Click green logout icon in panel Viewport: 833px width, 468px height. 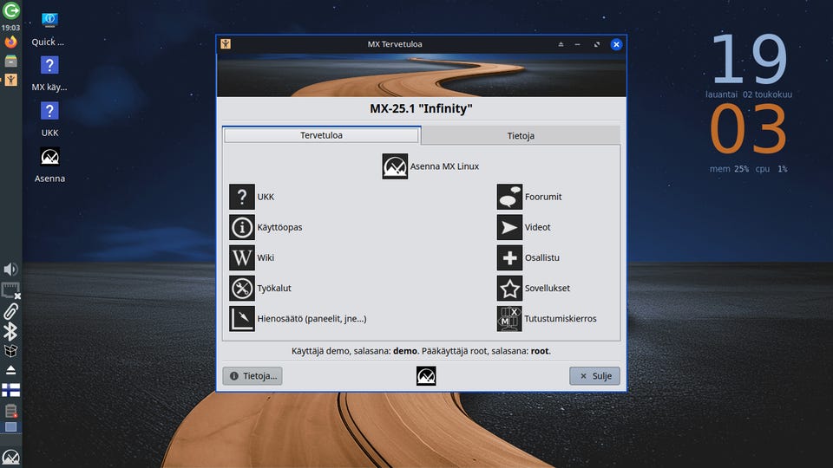pos(10,10)
